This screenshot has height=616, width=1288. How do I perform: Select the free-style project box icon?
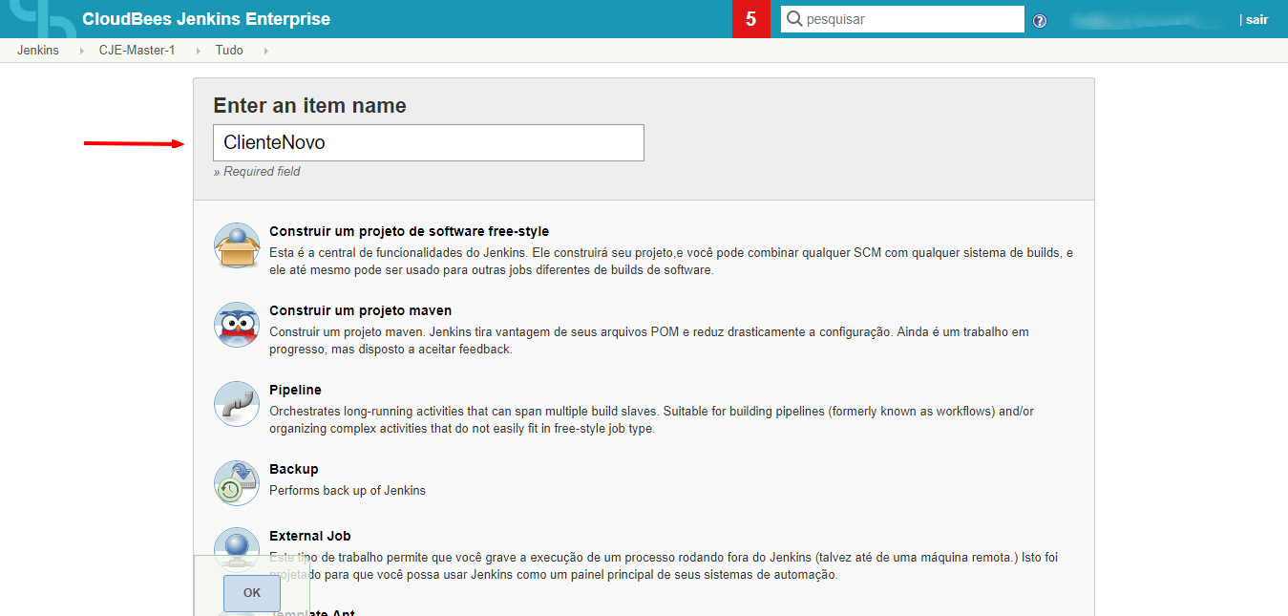237,246
